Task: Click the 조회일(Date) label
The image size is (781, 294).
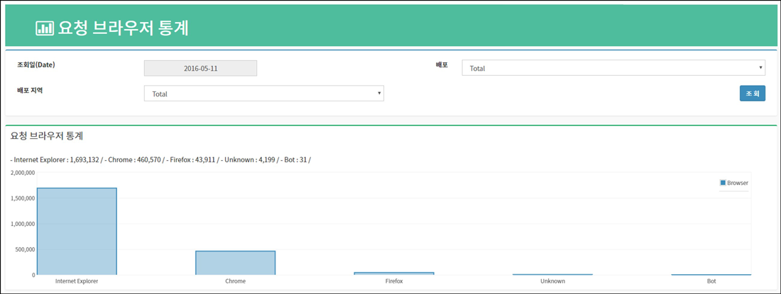Action: tap(36, 65)
